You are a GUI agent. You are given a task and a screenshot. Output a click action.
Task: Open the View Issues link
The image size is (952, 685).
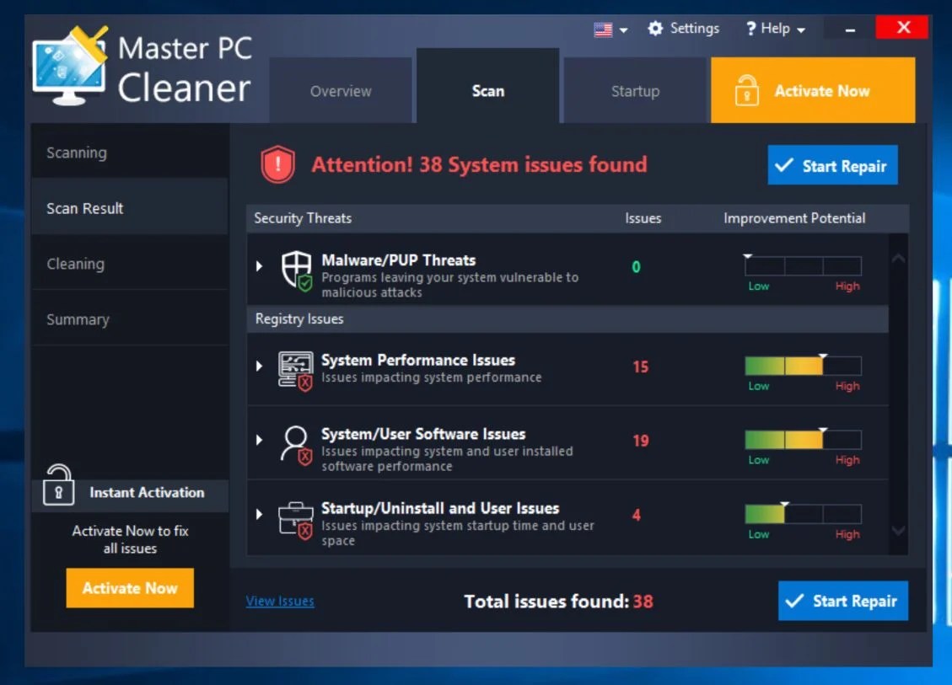click(x=280, y=601)
